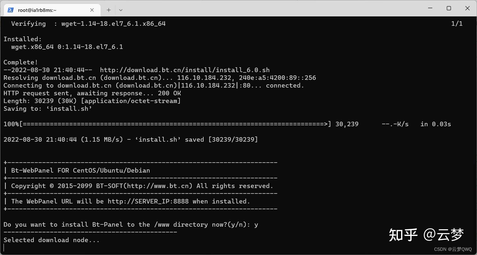Close the terminal window

467,8
